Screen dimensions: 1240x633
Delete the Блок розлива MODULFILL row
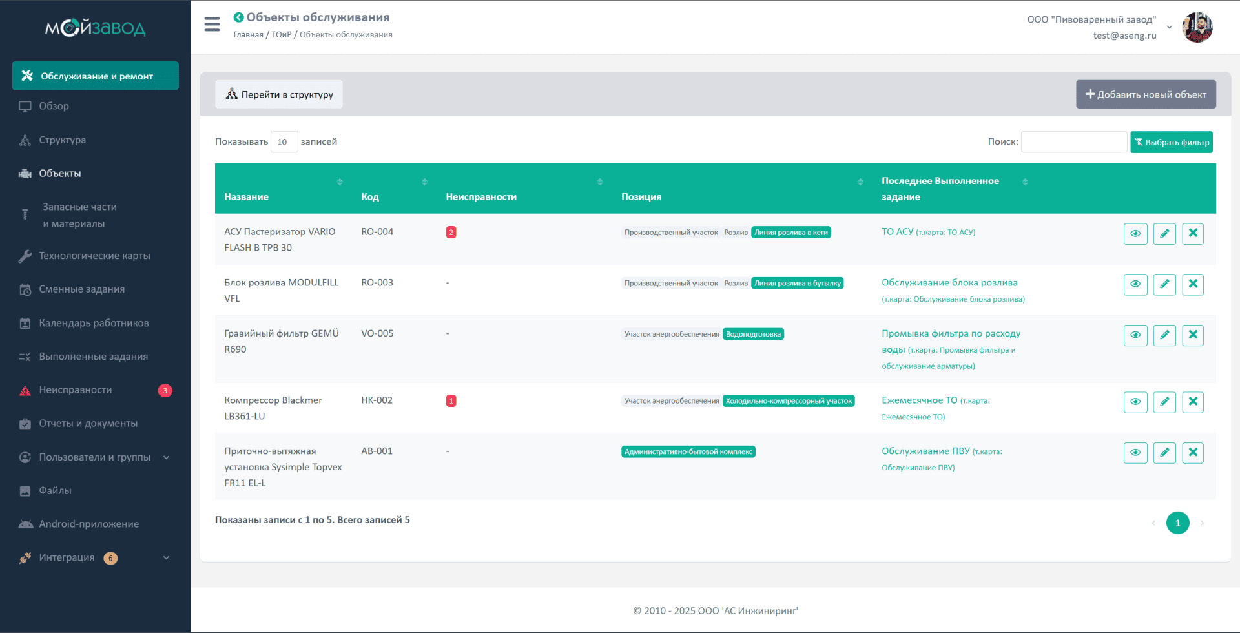click(1192, 284)
